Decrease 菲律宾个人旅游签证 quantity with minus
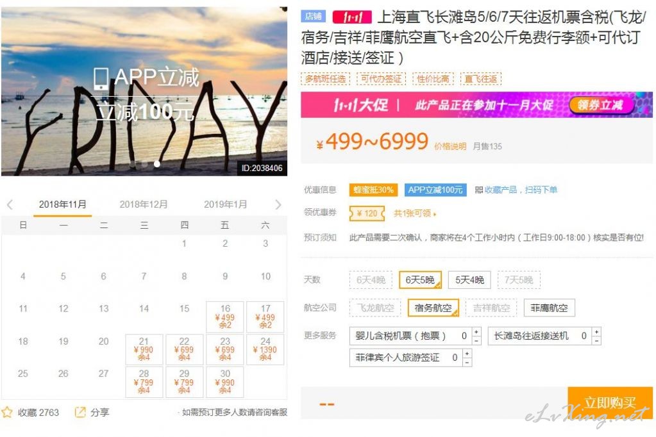 [467, 362]
